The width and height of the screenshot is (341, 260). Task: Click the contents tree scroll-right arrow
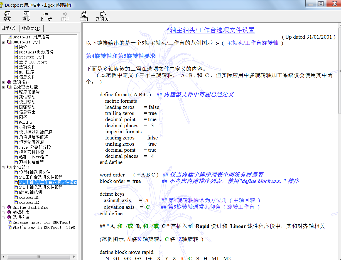pyautogui.click(x=74, y=257)
